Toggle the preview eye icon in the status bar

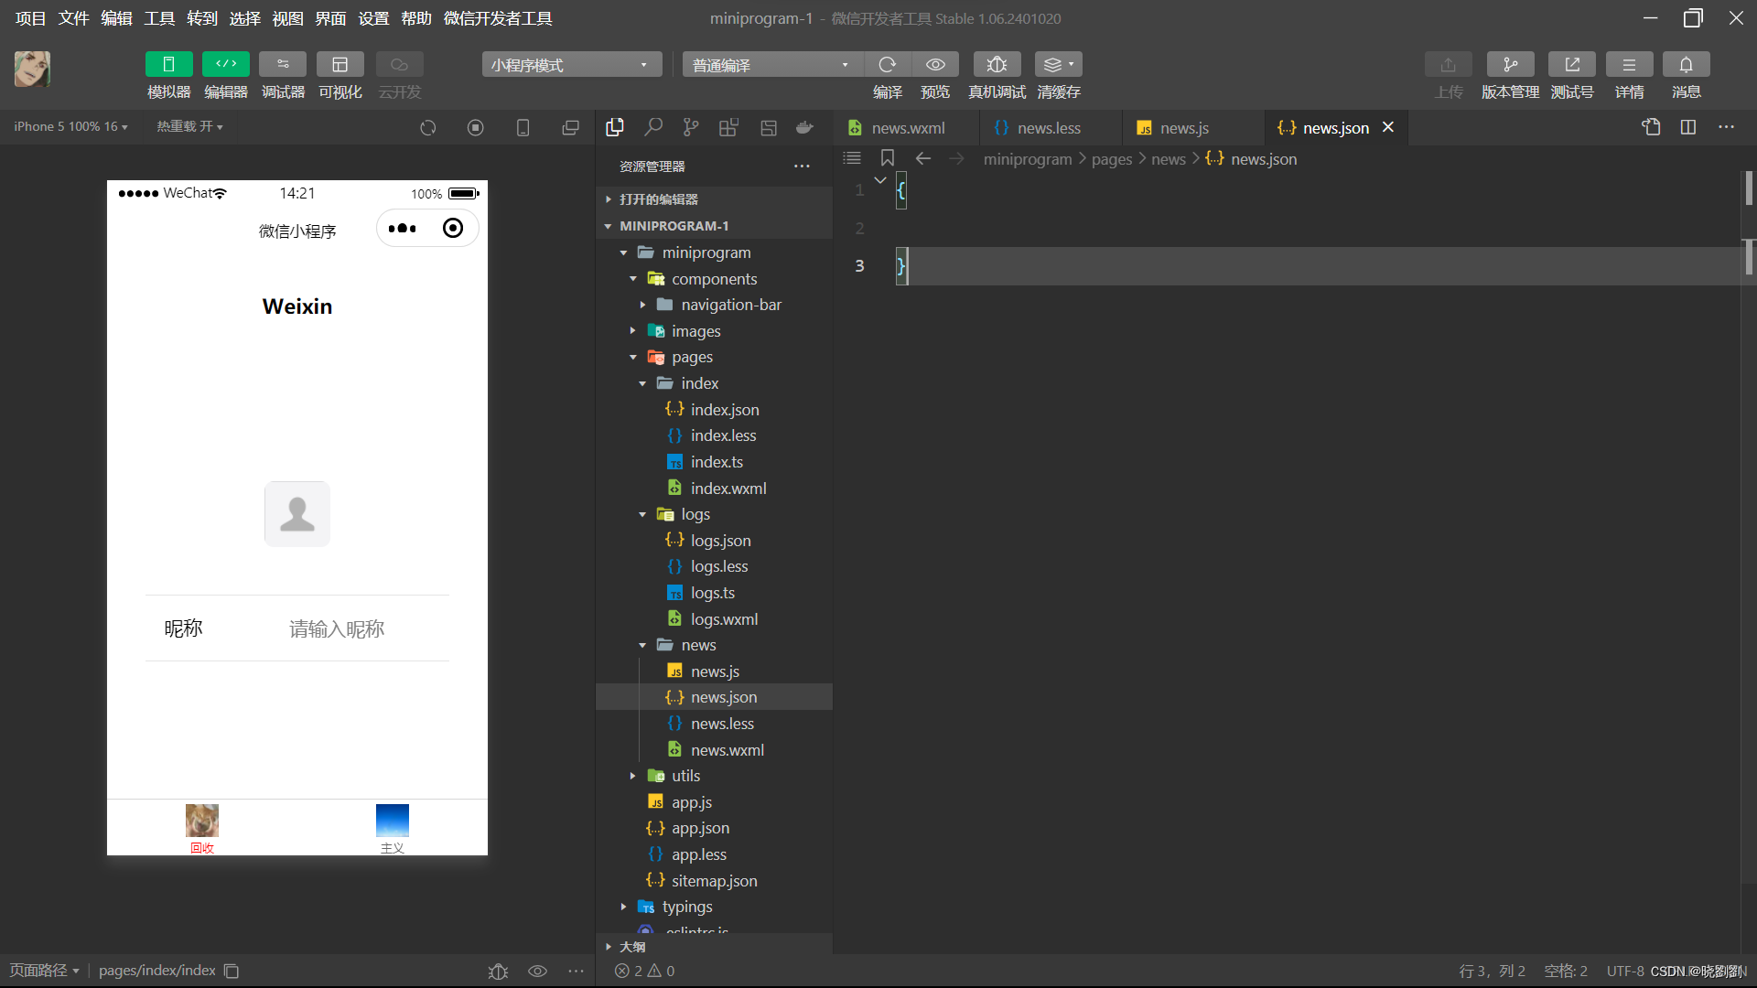pyautogui.click(x=537, y=971)
